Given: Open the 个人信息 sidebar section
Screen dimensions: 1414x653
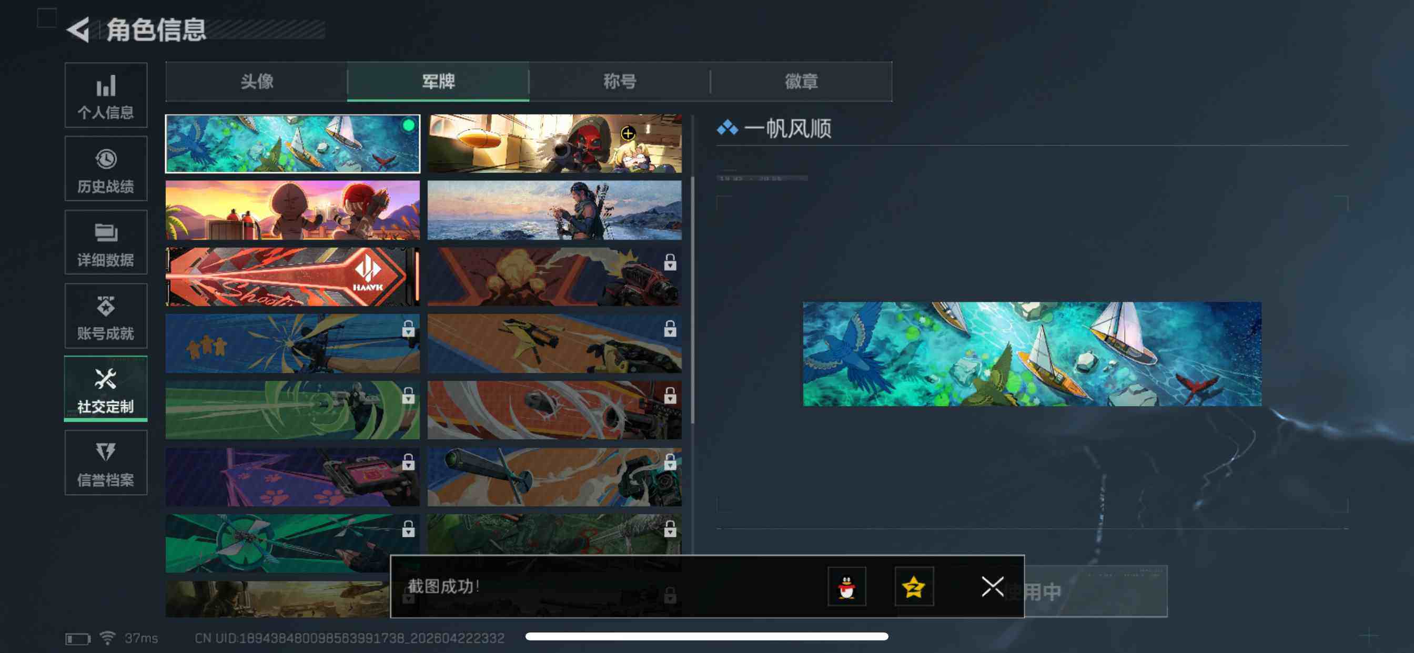Looking at the screenshot, I should [x=106, y=95].
